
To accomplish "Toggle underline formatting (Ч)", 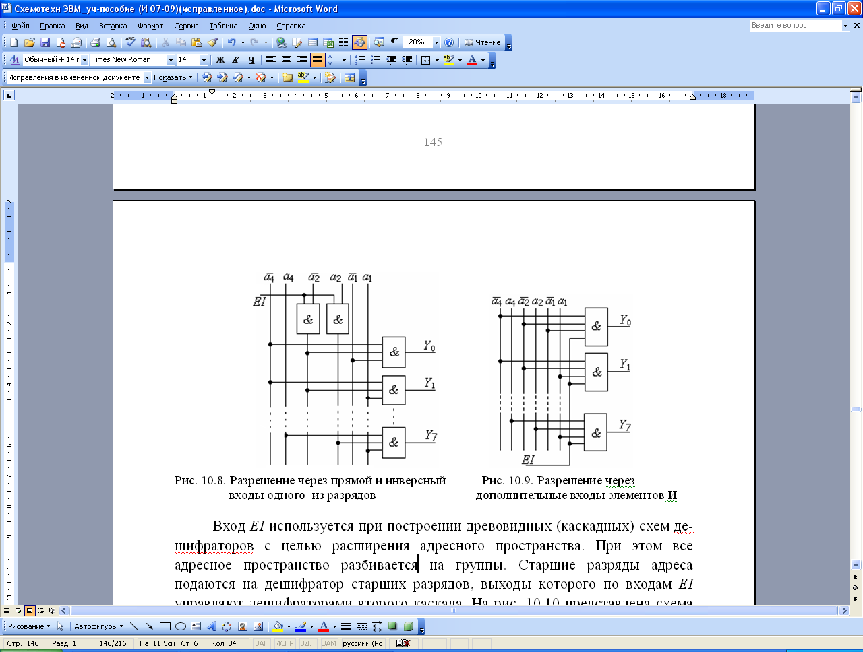I will (251, 60).
